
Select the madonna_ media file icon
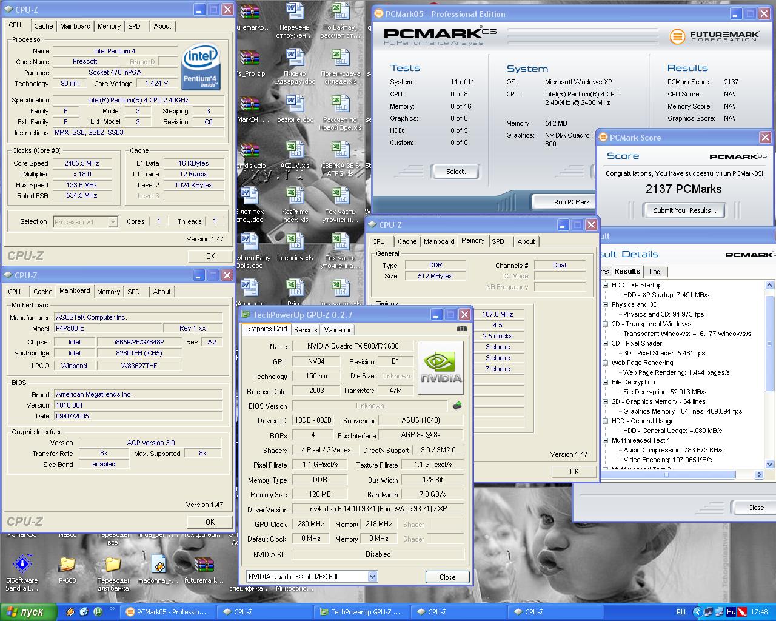click(158, 565)
